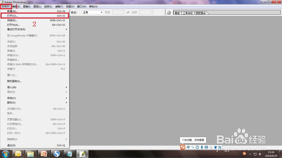Click the Photoshop feather icon on taskbar

82,154
